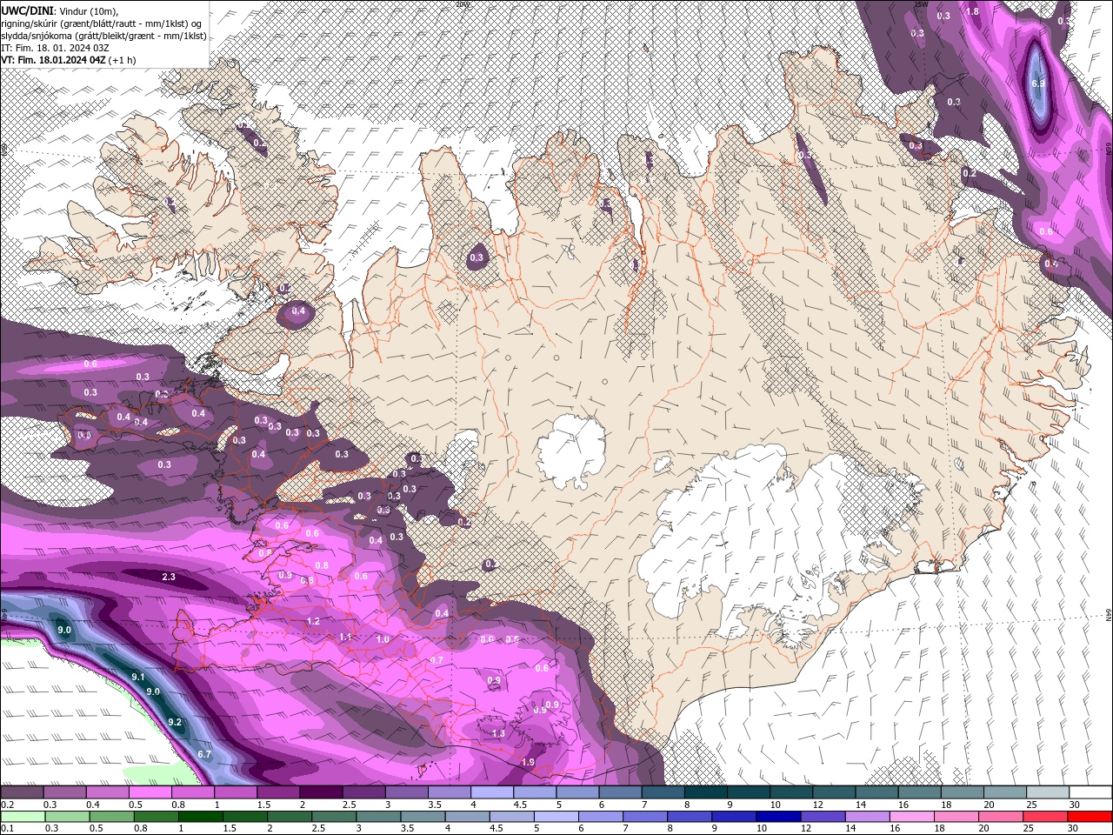Click the white Hofsjökull glacier in central Iceland
The image size is (1113, 835).
(x=571, y=452)
